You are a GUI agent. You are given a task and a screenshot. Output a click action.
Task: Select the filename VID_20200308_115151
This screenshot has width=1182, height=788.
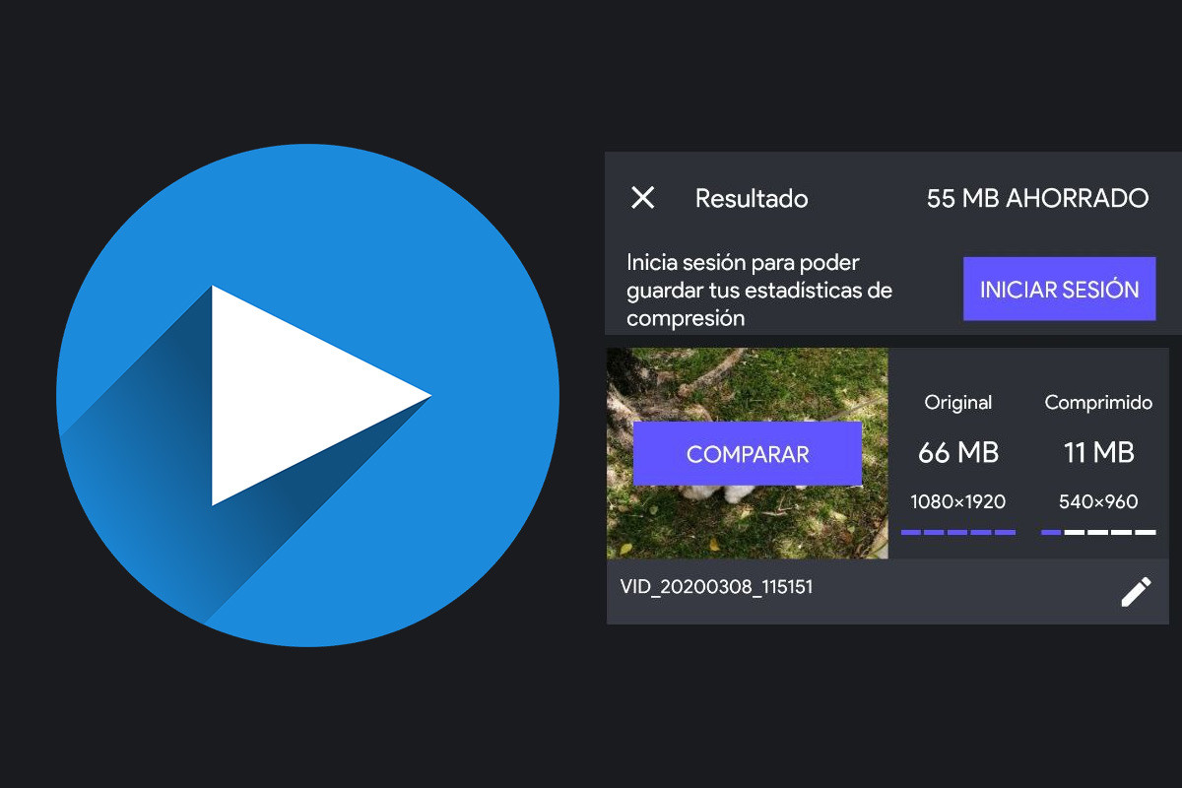[x=717, y=586]
